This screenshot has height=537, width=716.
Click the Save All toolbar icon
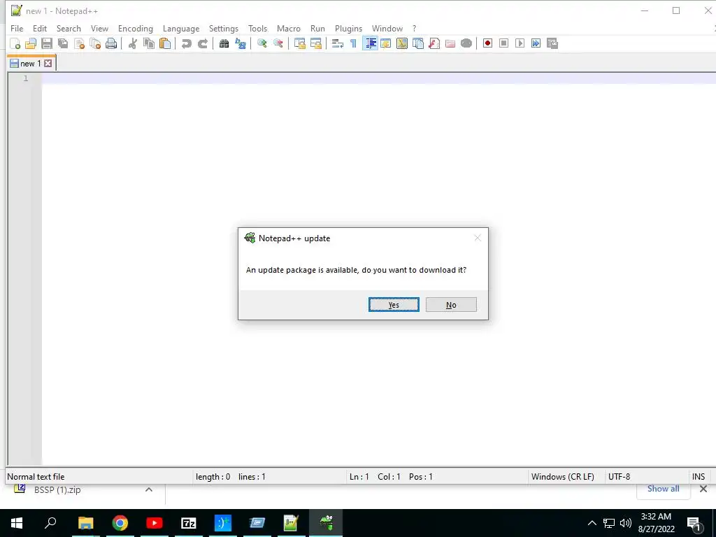[63, 43]
